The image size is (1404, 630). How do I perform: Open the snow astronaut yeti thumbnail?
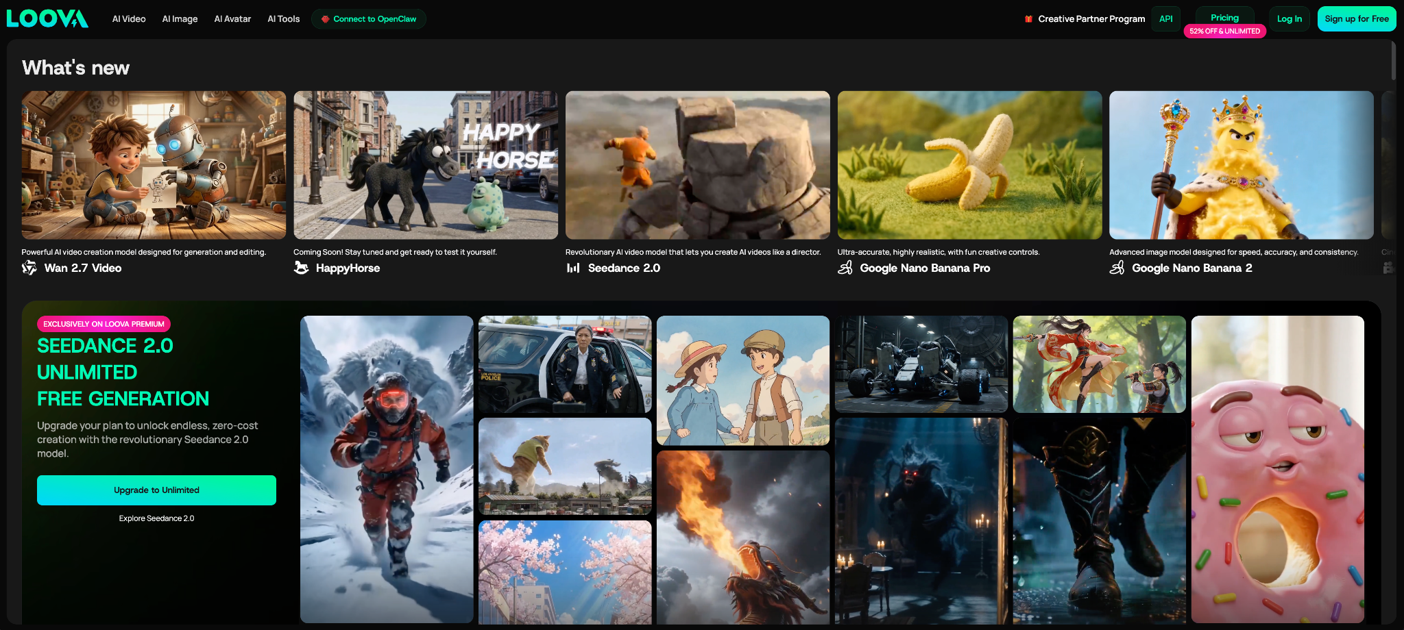tap(387, 469)
